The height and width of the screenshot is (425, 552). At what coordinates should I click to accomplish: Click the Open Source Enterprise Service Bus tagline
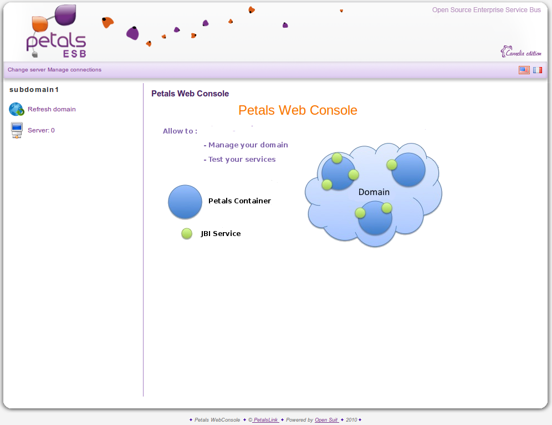486,10
